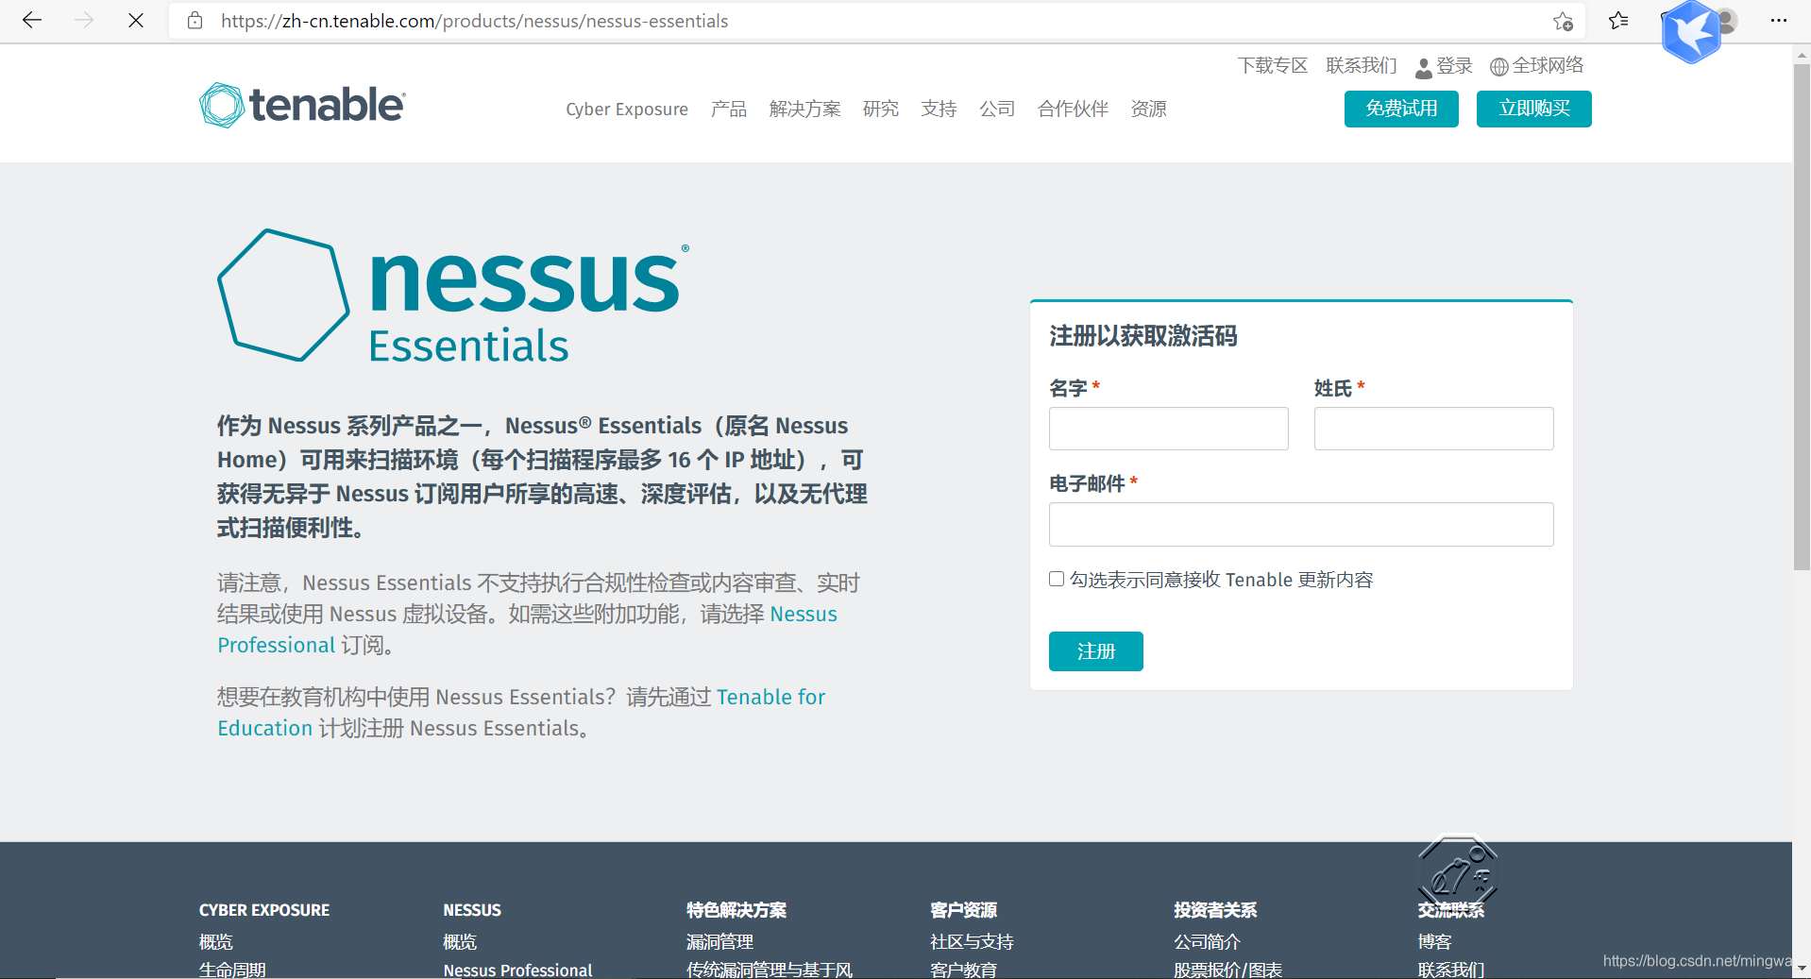Open the Cyber Exposure menu
This screenshot has width=1811, height=979.
point(627,109)
